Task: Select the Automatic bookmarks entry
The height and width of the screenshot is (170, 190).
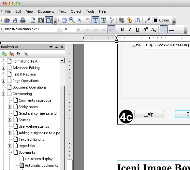Action: coord(41,165)
